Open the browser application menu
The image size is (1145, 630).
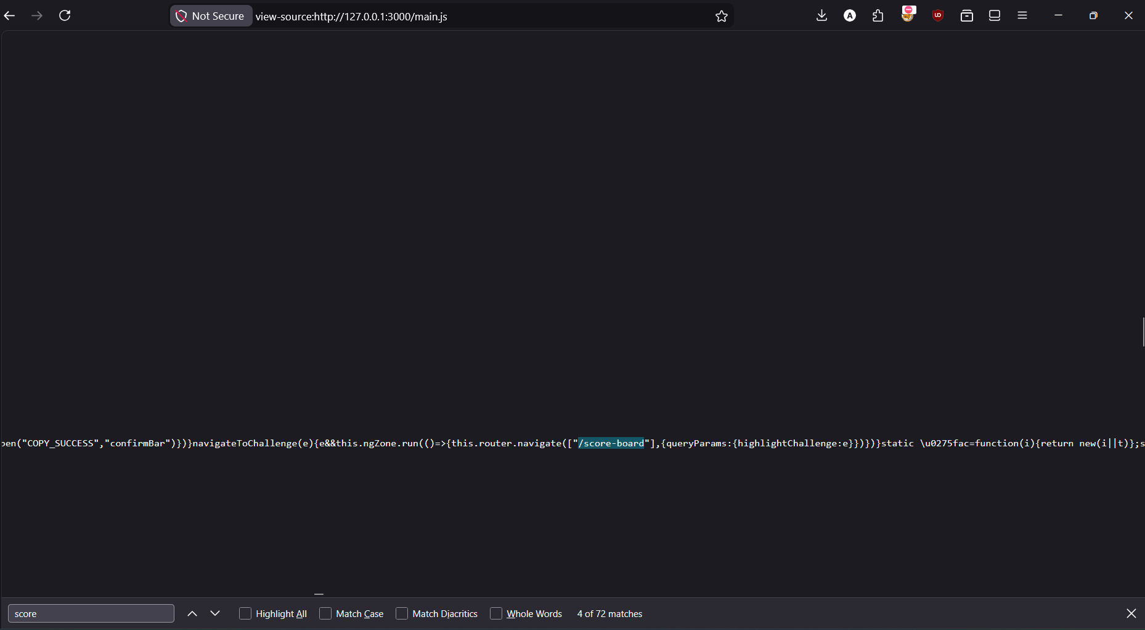click(x=1022, y=15)
